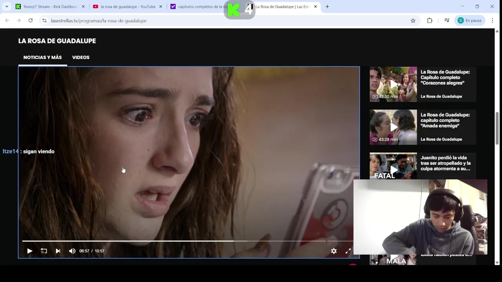Restore down the browser window
Screen dimensions: 502x282
(x=477, y=7)
